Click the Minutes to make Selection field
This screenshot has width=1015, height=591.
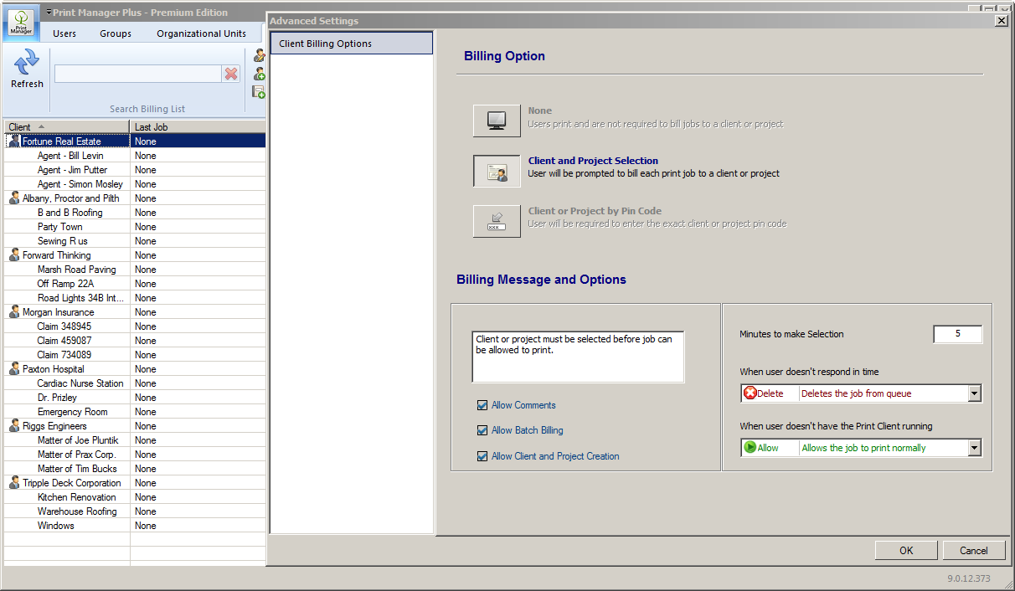click(x=957, y=334)
